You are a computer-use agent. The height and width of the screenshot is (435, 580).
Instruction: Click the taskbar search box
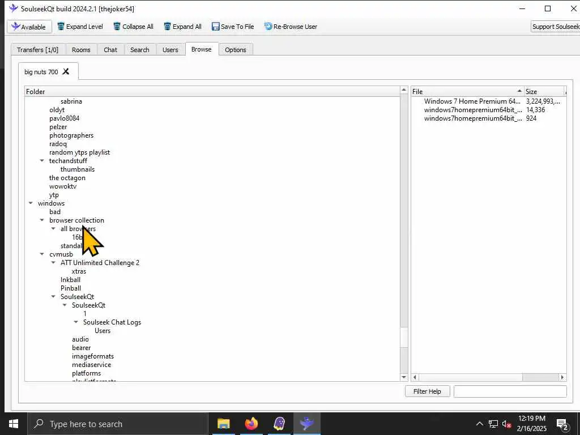tap(118, 424)
